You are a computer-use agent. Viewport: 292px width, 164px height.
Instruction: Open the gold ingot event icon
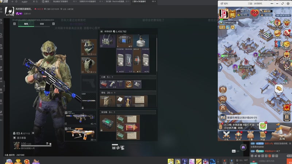tap(287, 44)
